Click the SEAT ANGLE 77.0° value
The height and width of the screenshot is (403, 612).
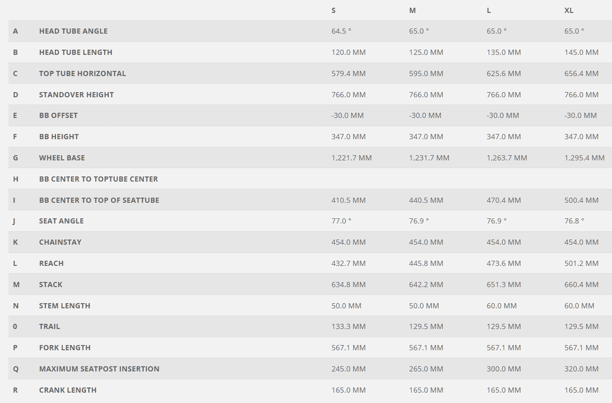[341, 221]
